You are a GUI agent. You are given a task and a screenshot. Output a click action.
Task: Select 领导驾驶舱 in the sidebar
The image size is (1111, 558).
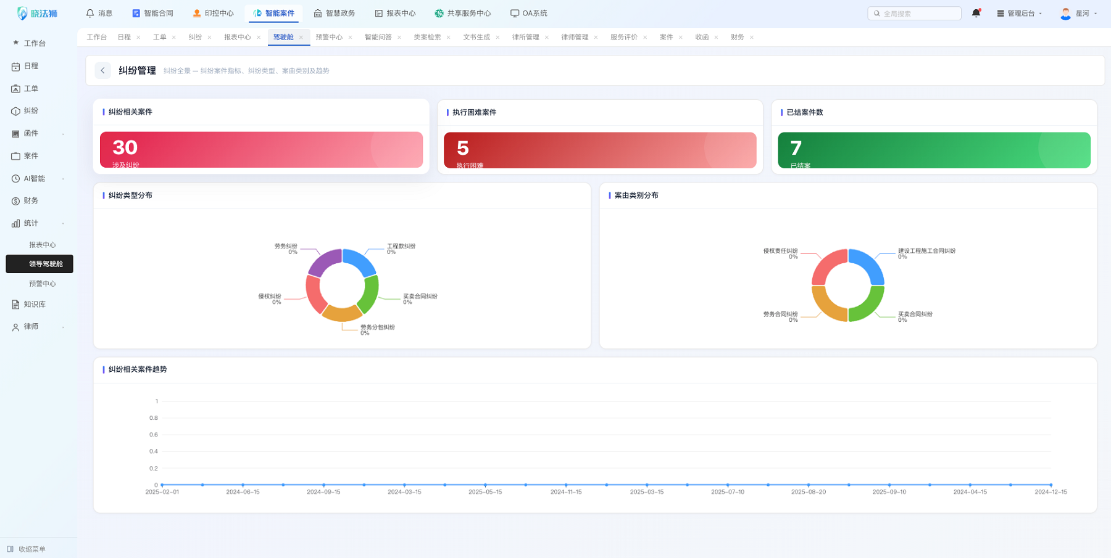click(40, 264)
